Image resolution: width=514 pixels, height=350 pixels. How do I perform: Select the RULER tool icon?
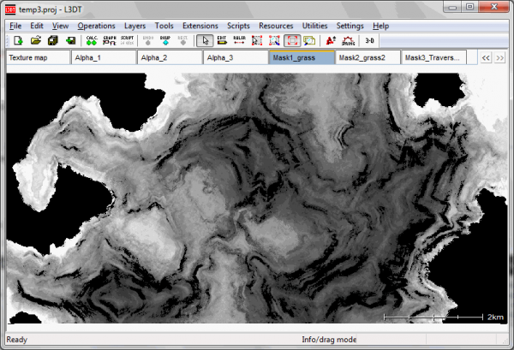click(239, 40)
